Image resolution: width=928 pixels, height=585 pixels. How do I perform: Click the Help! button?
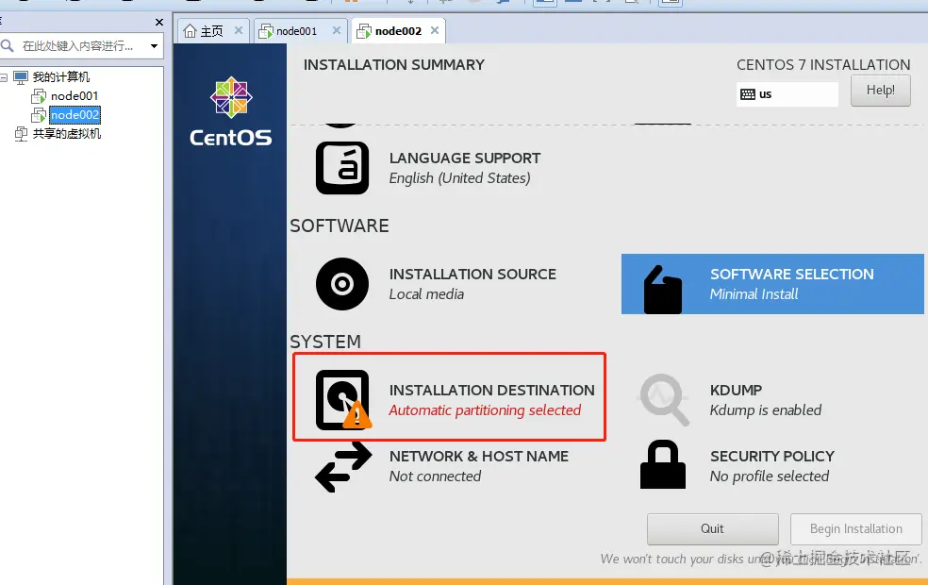click(880, 91)
